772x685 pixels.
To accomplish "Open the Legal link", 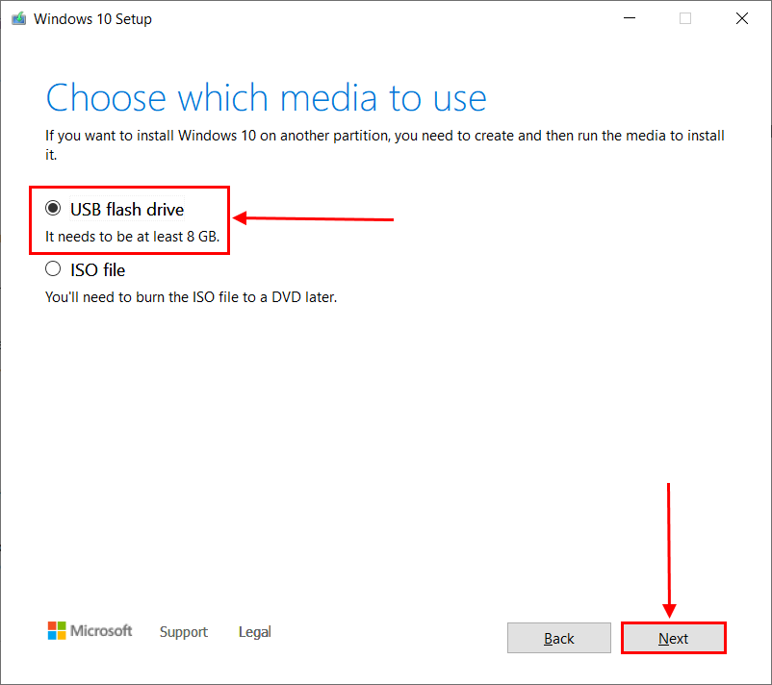I will point(254,631).
